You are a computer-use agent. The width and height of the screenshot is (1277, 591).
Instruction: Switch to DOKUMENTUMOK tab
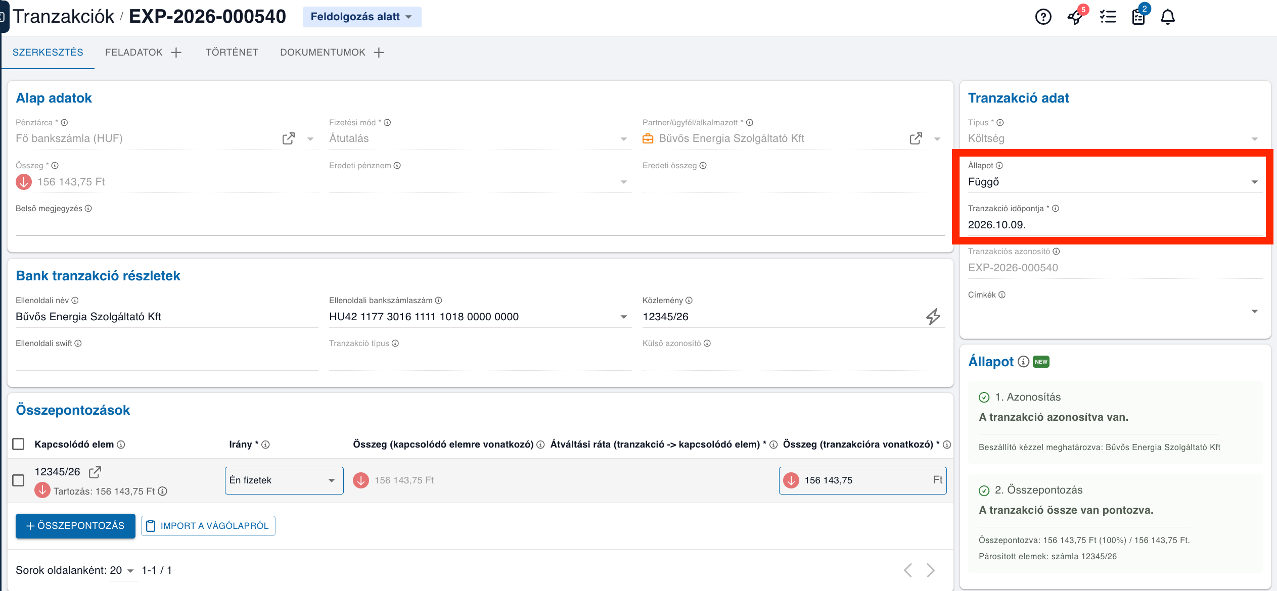pyautogui.click(x=323, y=53)
